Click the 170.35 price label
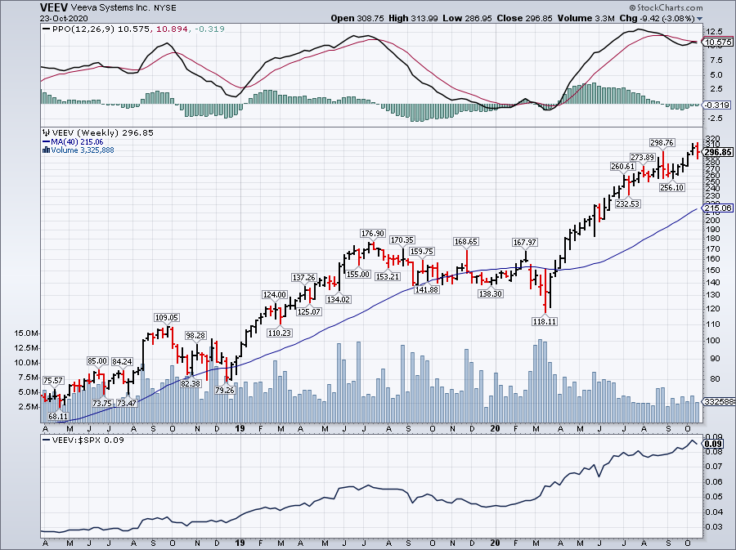Screen dimensions: 736x550 point(402,240)
